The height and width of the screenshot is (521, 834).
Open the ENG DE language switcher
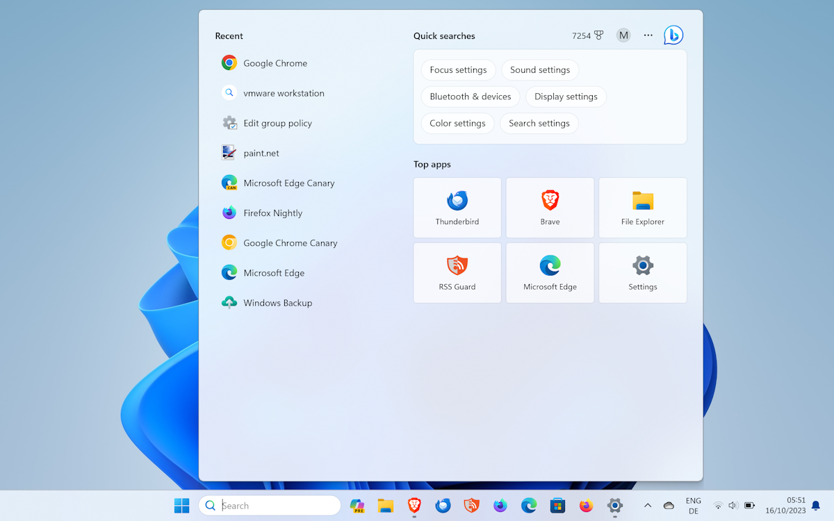tap(693, 505)
